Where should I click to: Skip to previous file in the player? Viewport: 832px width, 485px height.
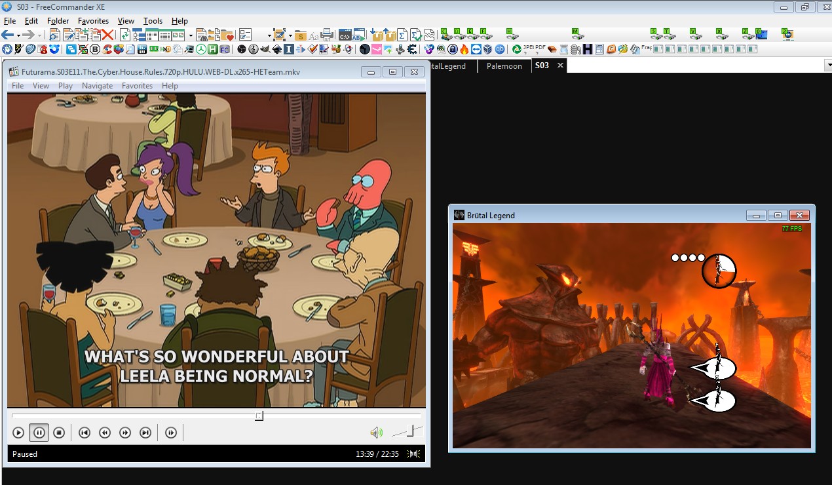(x=84, y=433)
